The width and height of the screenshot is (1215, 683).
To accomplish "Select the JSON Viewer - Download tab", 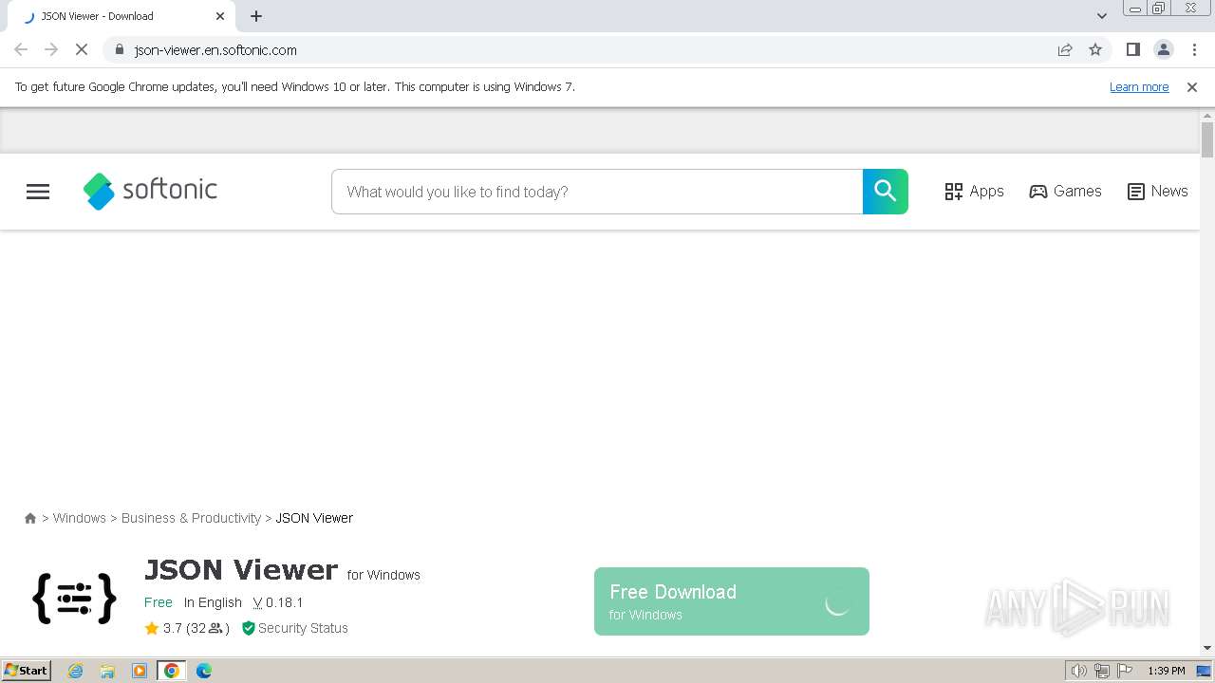I will (x=121, y=16).
